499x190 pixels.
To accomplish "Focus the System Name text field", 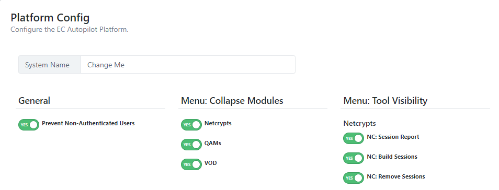I will coord(188,65).
